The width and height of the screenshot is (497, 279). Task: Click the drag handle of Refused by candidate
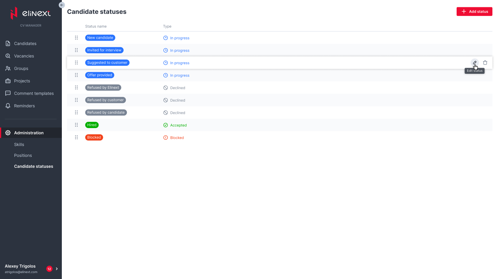click(76, 113)
